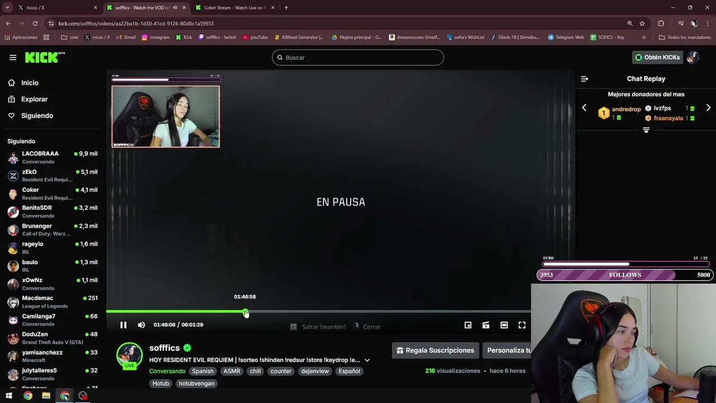716x403 pixels.
Task: Toggle theater mode in the player
Action: (504, 325)
